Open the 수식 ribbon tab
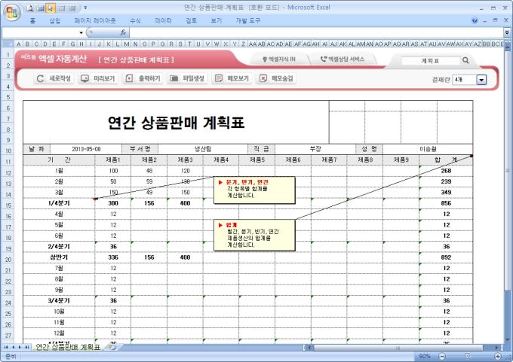Screen dimensions: 513x362 click(135, 21)
